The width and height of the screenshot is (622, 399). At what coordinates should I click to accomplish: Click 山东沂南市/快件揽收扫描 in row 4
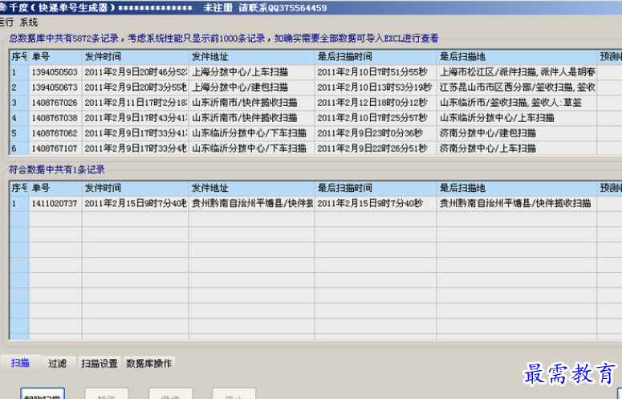click(x=251, y=118)
